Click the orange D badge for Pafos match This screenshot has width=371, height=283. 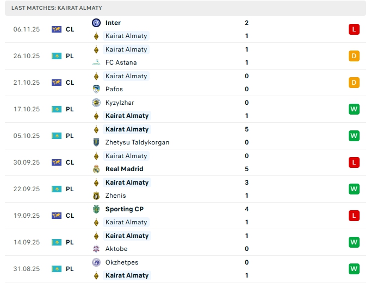pyautogui.click(x=354, y=83)
